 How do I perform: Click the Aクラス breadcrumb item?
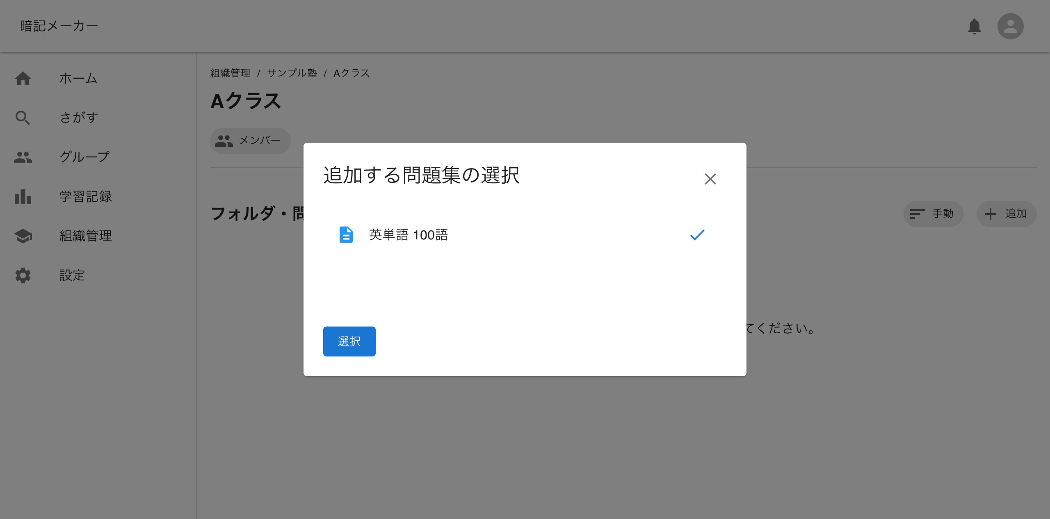pos(352,73)
